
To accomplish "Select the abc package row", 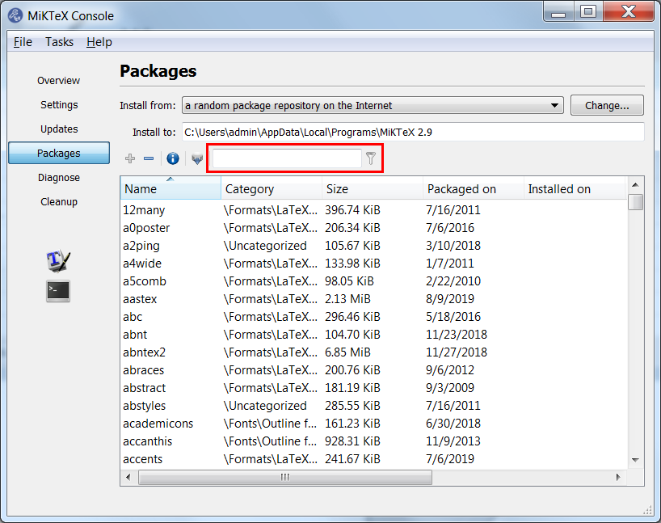I will tap(373, 317).
